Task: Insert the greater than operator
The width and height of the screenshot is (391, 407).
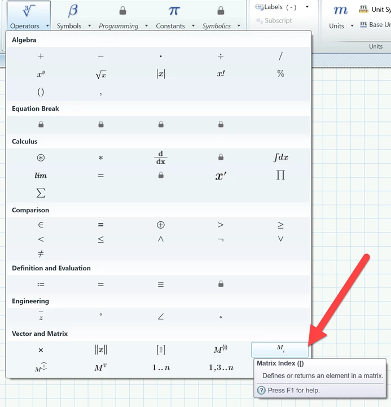Action: click(x=221, y=225)
